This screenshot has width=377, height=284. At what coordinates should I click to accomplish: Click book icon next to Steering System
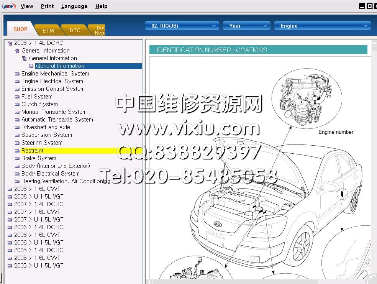point(17,143)
